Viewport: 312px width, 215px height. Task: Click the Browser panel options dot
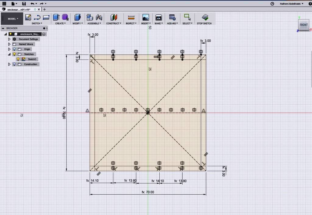[44, 28]
